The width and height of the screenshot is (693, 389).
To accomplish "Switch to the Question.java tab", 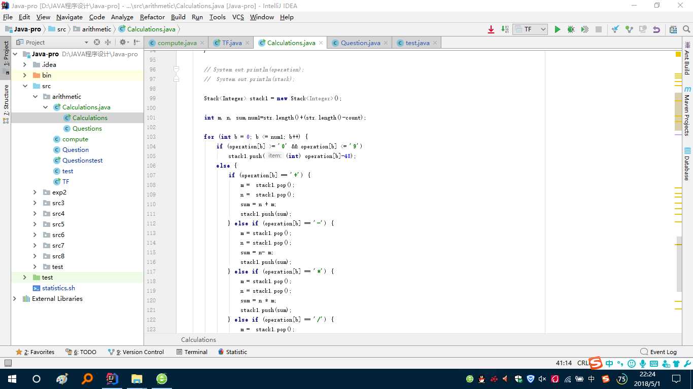I will click(360, 43).
